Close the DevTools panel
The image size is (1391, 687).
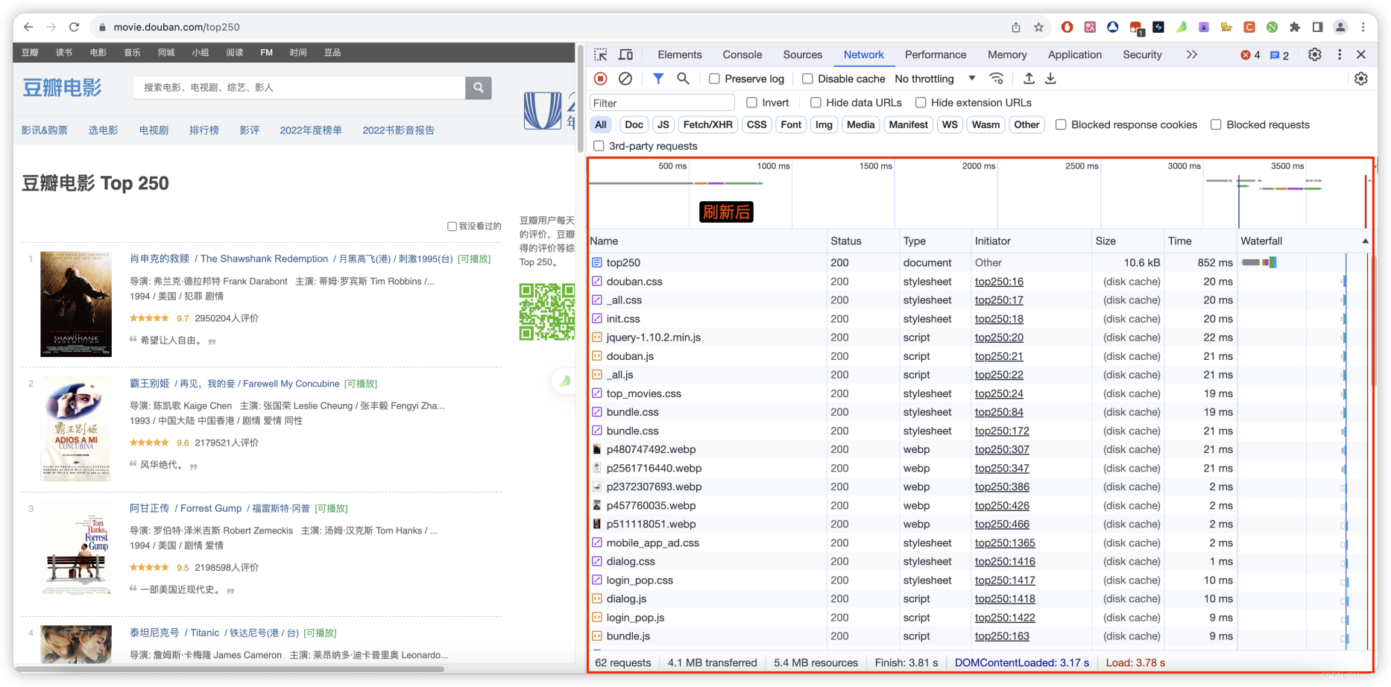(x=1361, y=54)
